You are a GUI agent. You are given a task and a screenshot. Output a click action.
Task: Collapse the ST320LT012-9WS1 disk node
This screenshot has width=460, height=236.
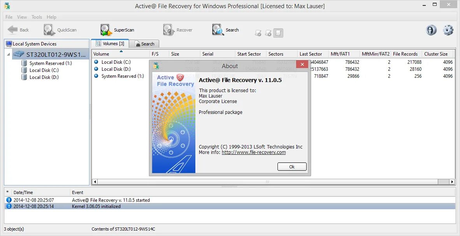8,54
